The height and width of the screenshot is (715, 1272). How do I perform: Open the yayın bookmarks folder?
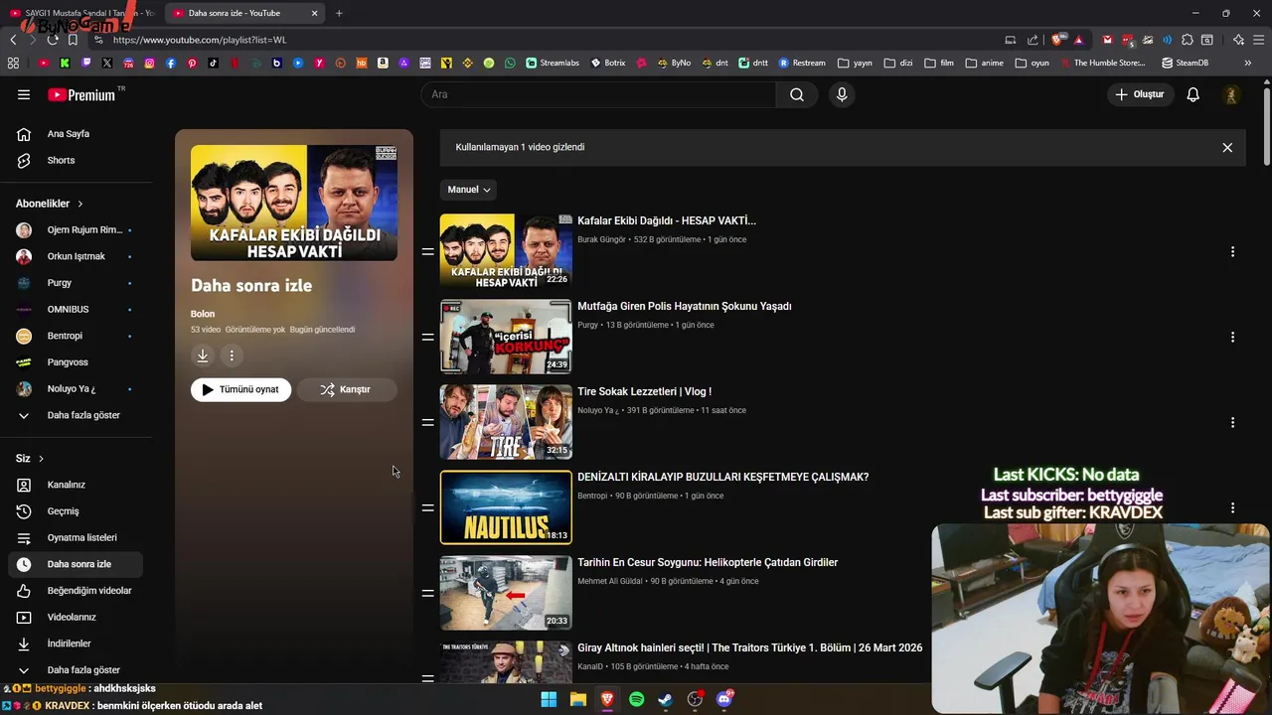coord(855,63)
